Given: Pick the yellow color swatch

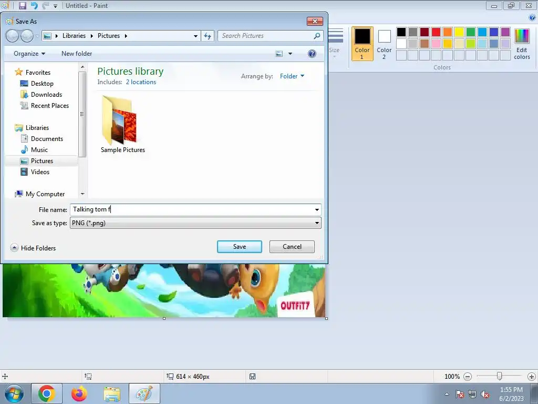Looking at the screenshot, I should pos(459,32).
